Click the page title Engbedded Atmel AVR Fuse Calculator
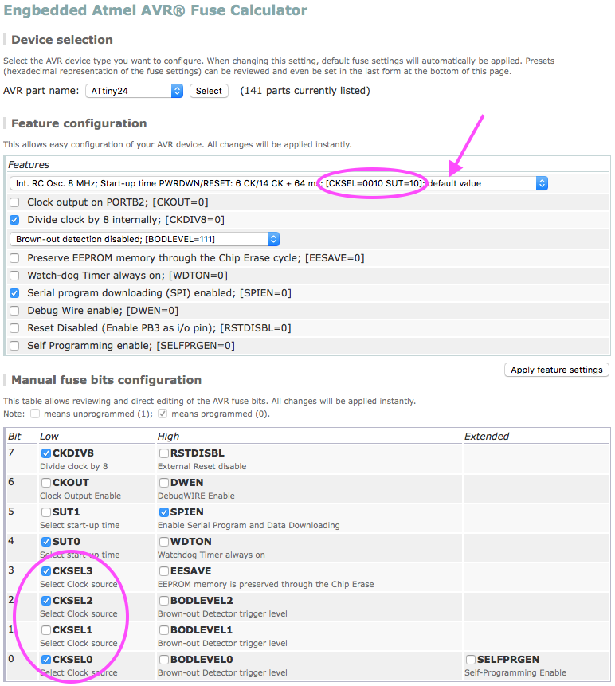The height and width of the screenshot is (686, 615). 155,10
